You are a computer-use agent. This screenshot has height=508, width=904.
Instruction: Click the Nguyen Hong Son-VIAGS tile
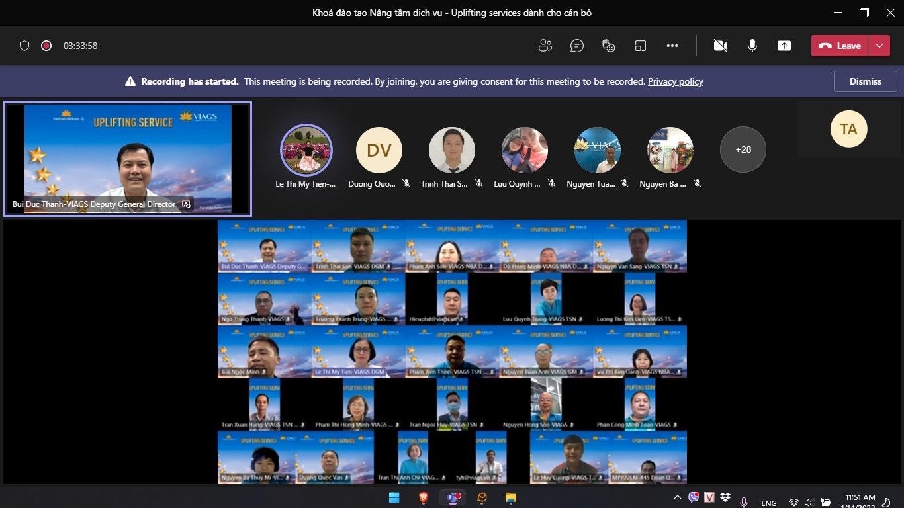click(547, 404)
